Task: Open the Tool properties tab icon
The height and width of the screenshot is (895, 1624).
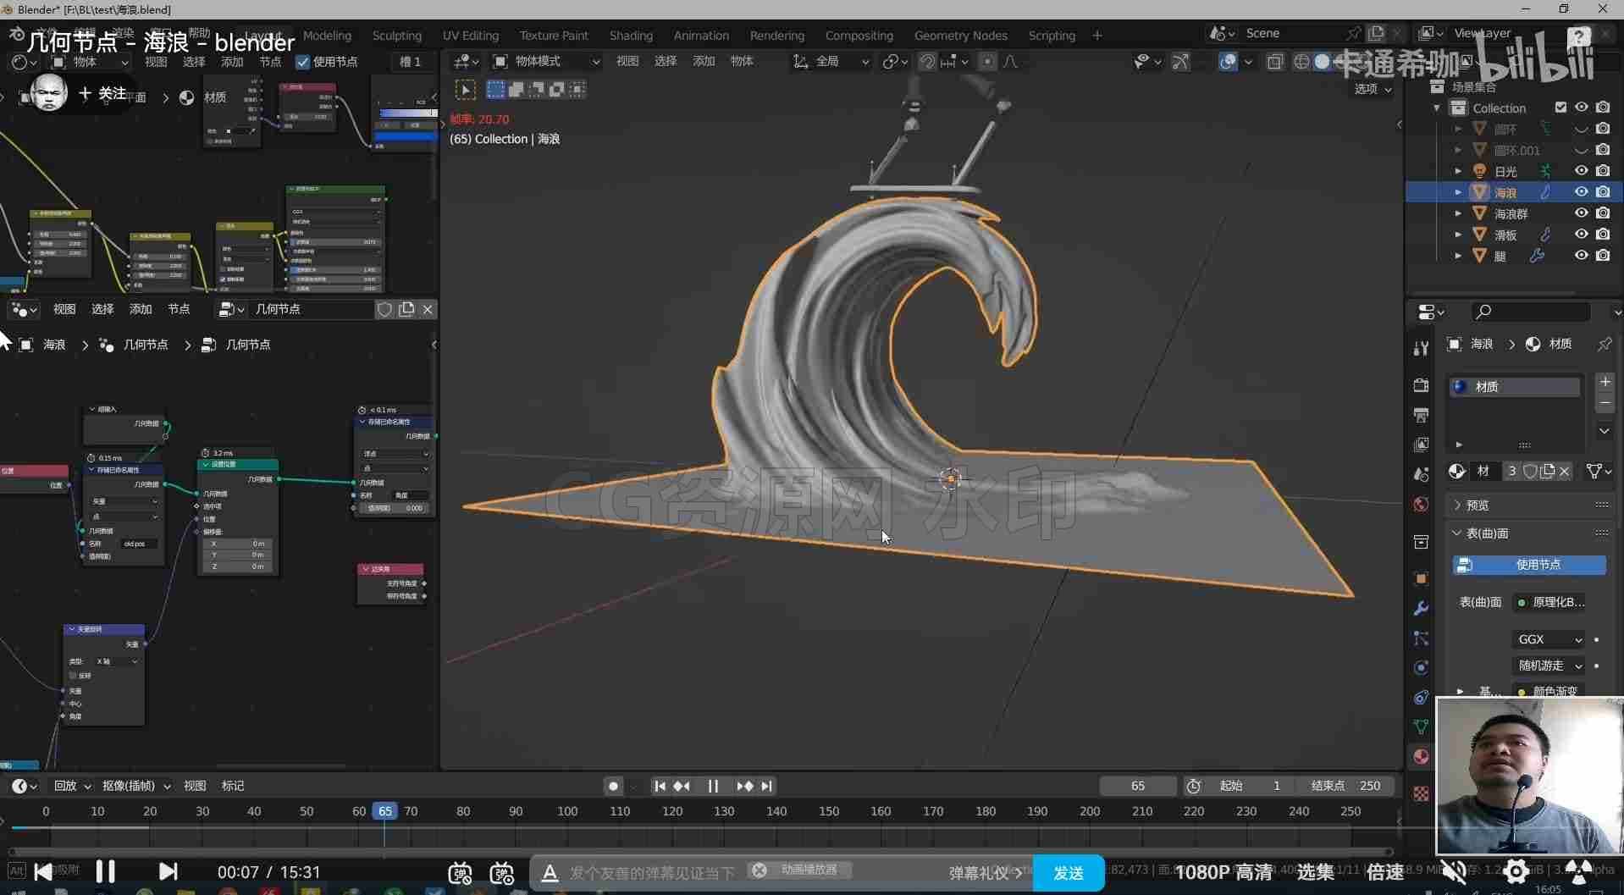Action: coord(1421,348)
